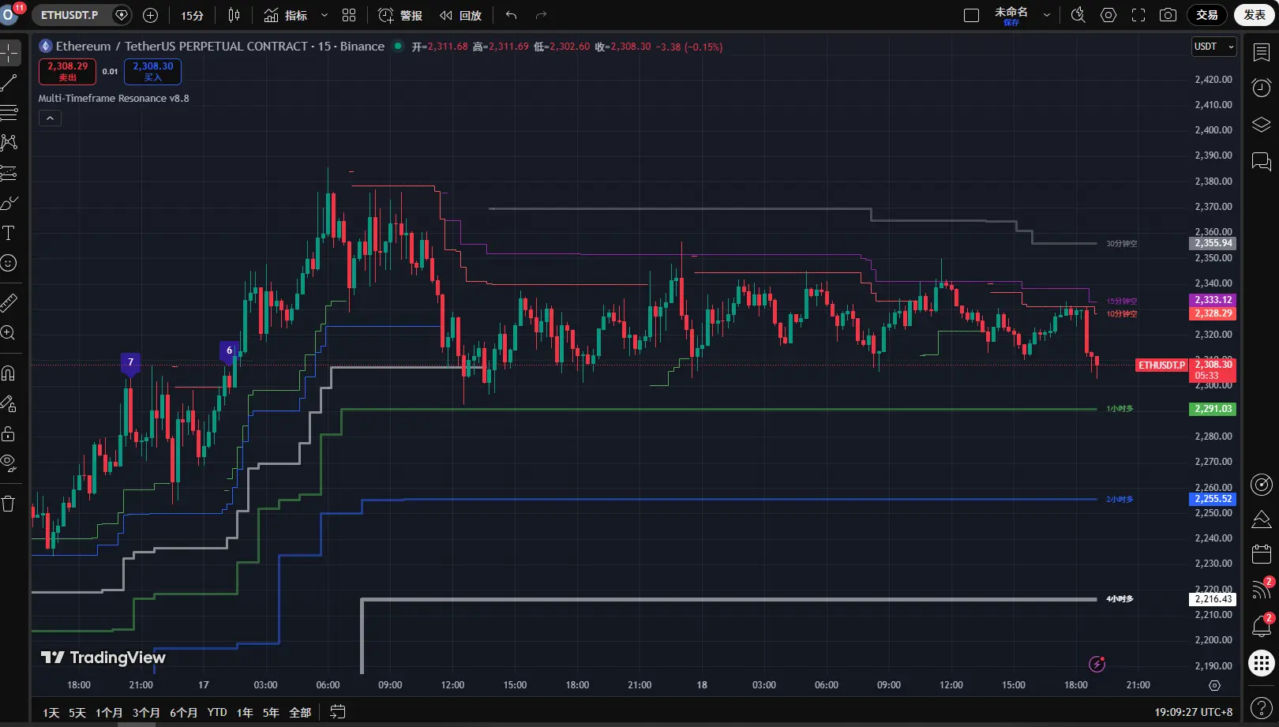Open the 指标 indicators dialog
Screen dimensions: 1279x727
[286, 15]
